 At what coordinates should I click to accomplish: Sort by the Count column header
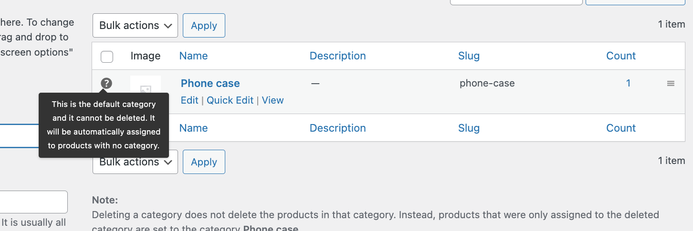click(x=621, y=56)
